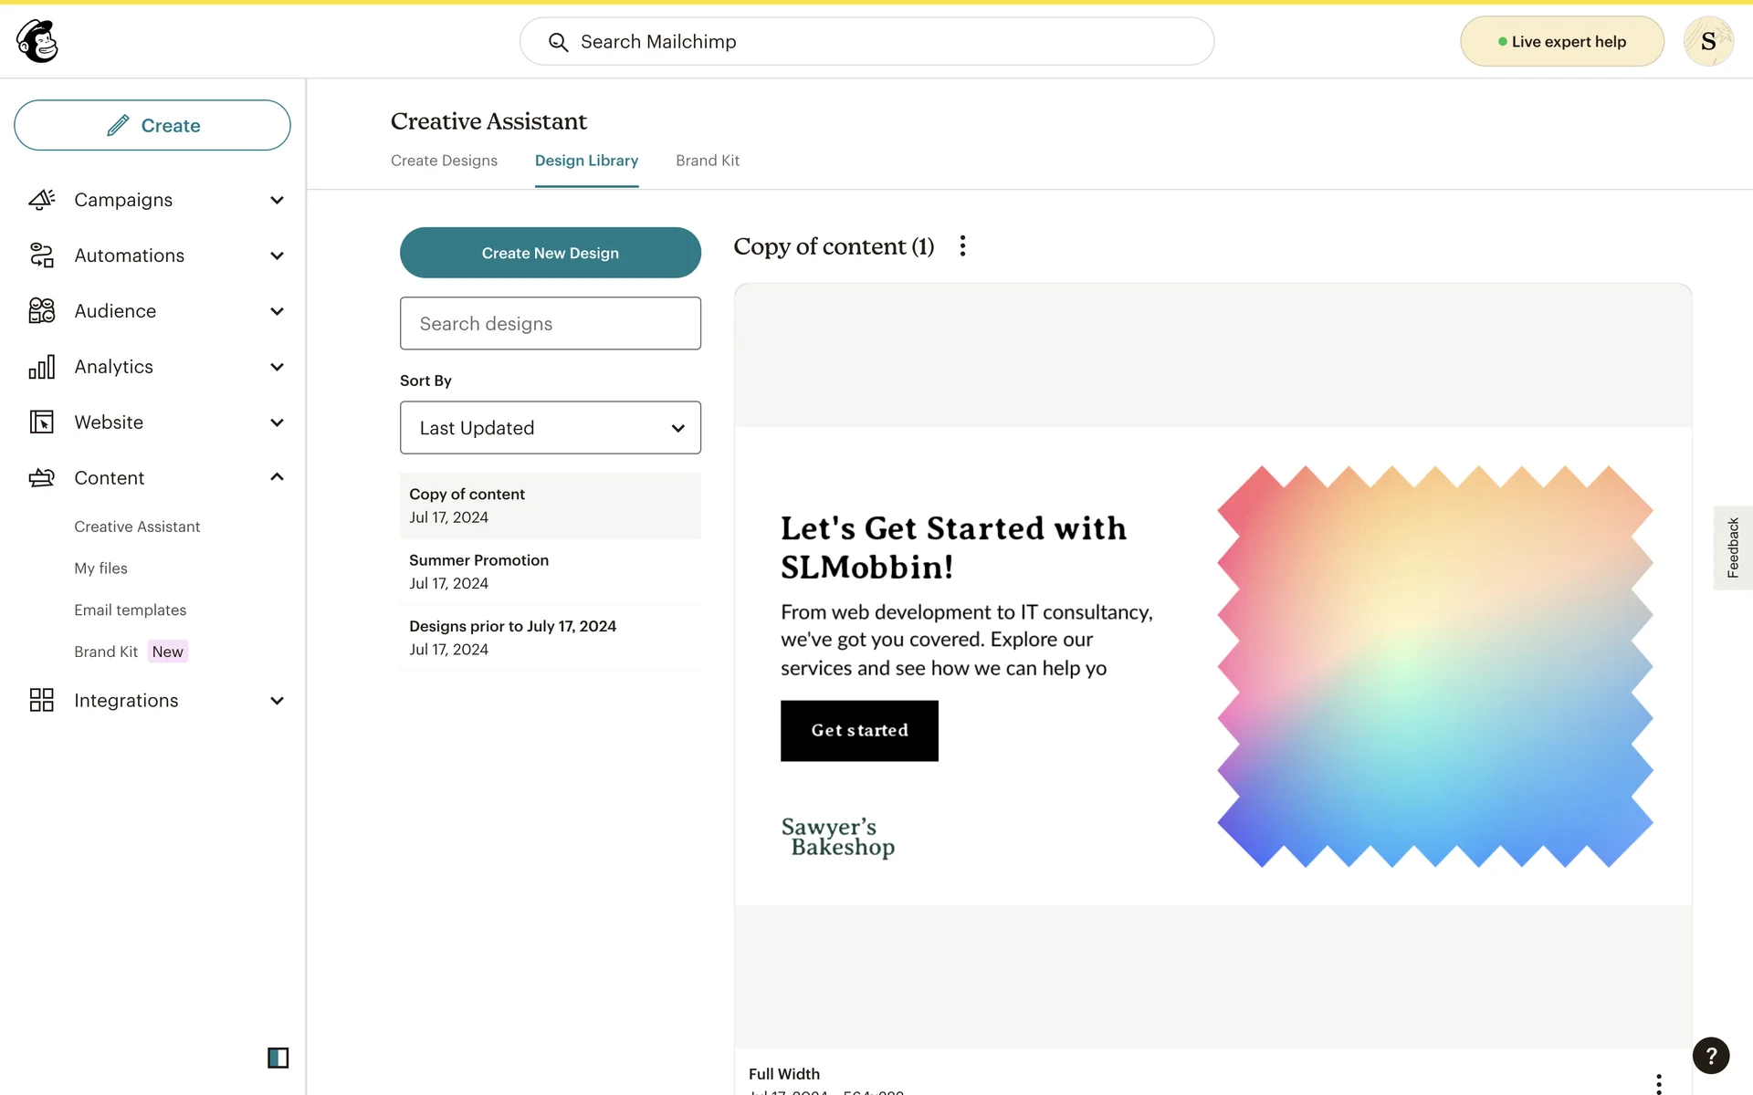Open options menu for Copy of content (1)

point(962,246)
